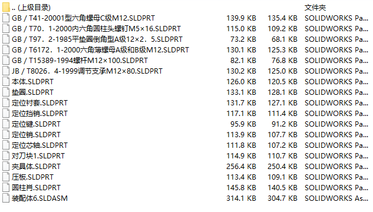Select the 六角薄螺母A级和B级M12.SLDPRT file

tap(100, 50)
